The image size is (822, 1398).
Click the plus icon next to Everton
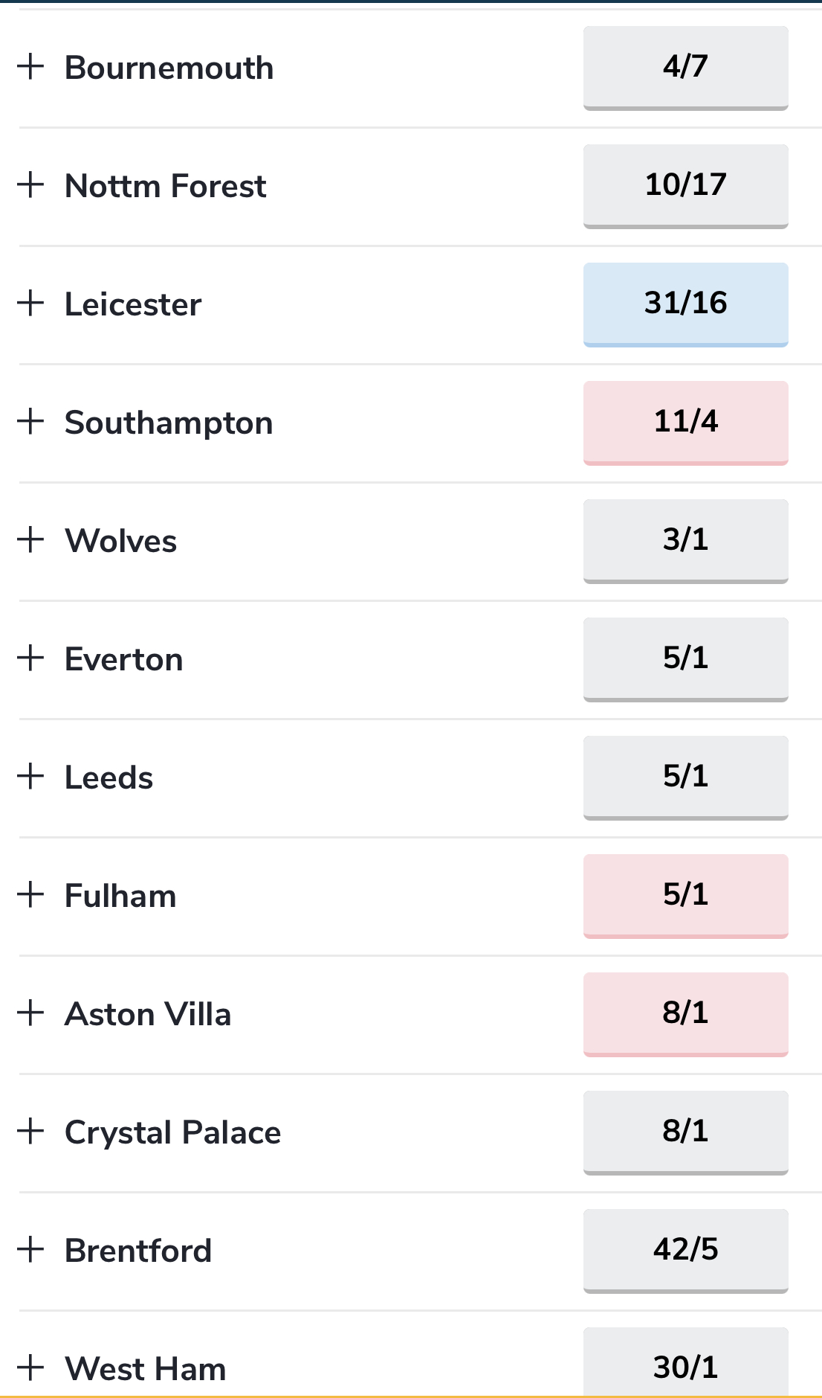point(30,658)
